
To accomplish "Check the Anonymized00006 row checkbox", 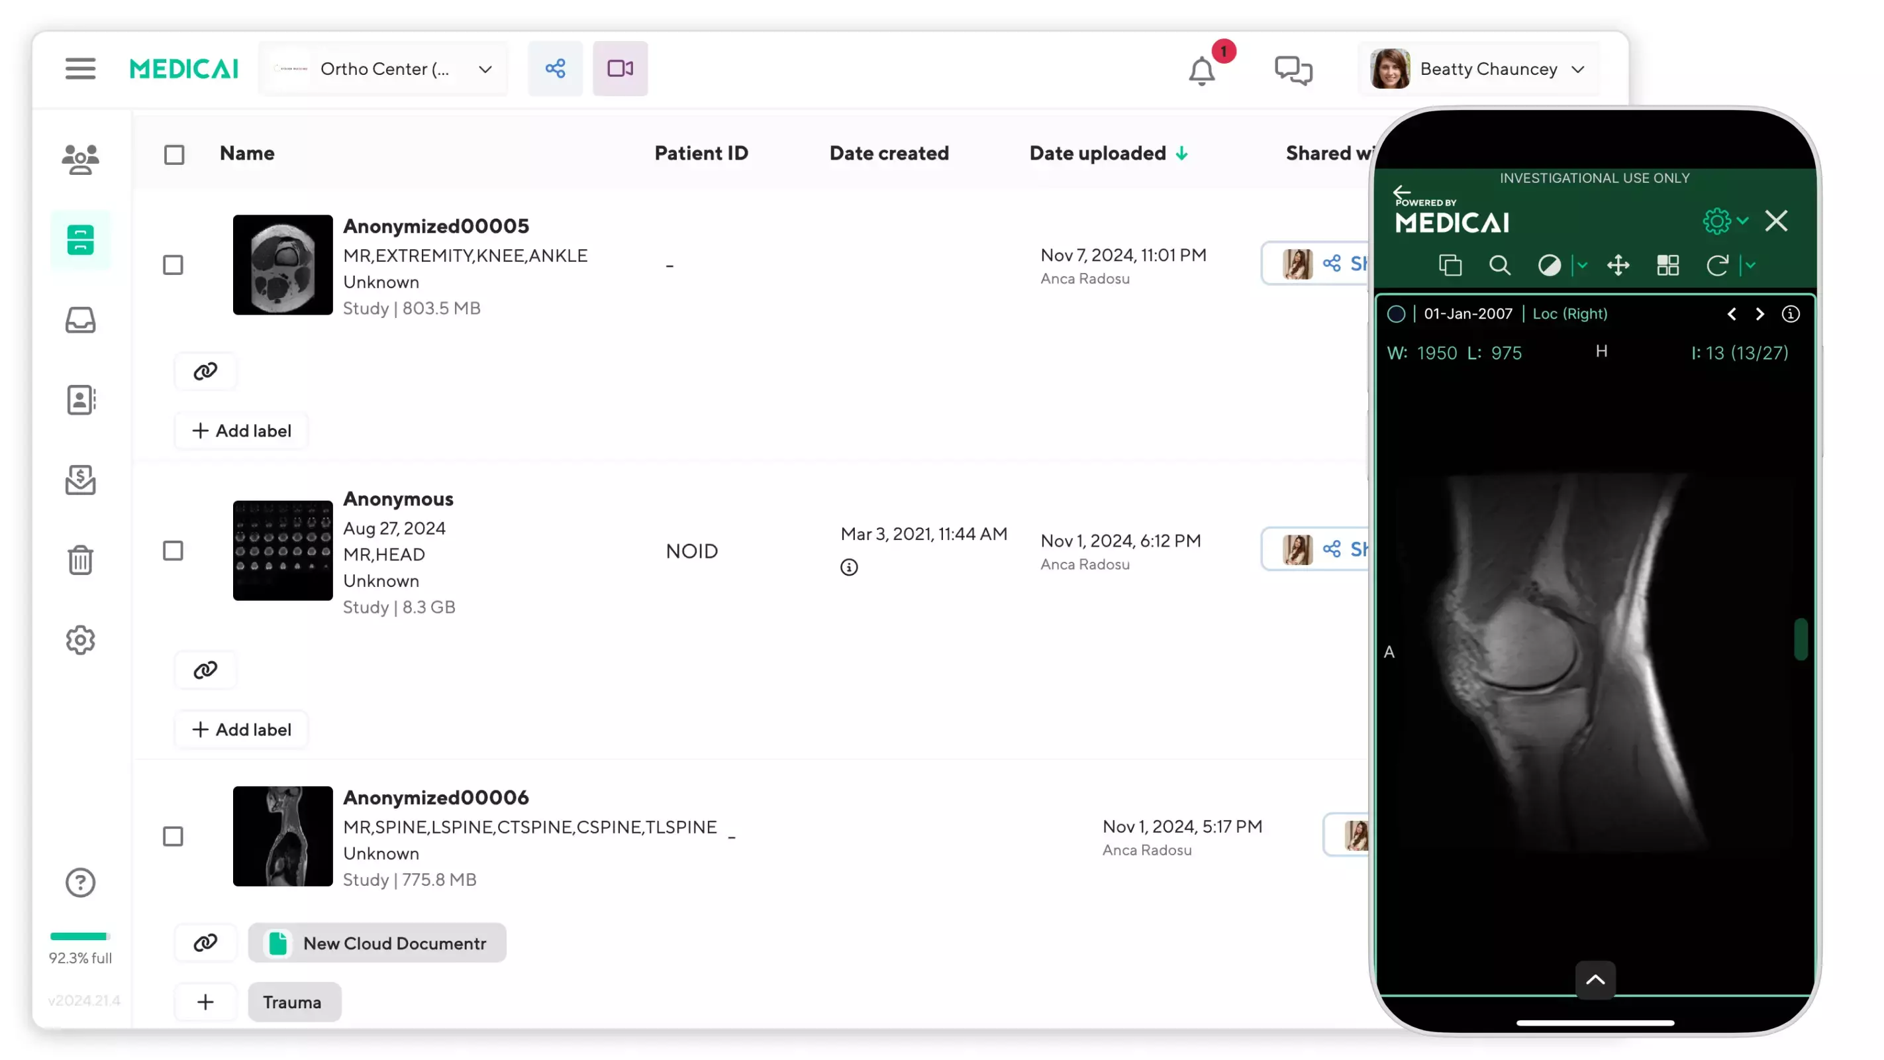I will 174,836.
